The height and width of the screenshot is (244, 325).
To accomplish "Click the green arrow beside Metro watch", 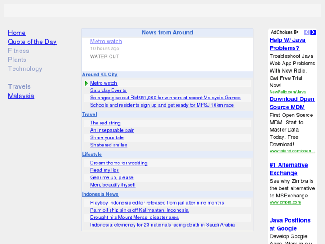I will click(86, 83).
